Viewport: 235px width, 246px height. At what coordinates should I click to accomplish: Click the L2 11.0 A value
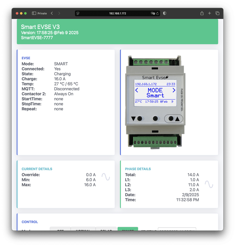pos(194,185)
